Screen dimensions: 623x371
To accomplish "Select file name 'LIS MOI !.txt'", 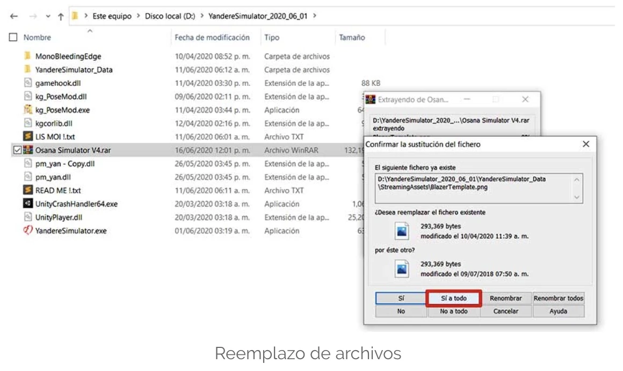I will (55, 137).
